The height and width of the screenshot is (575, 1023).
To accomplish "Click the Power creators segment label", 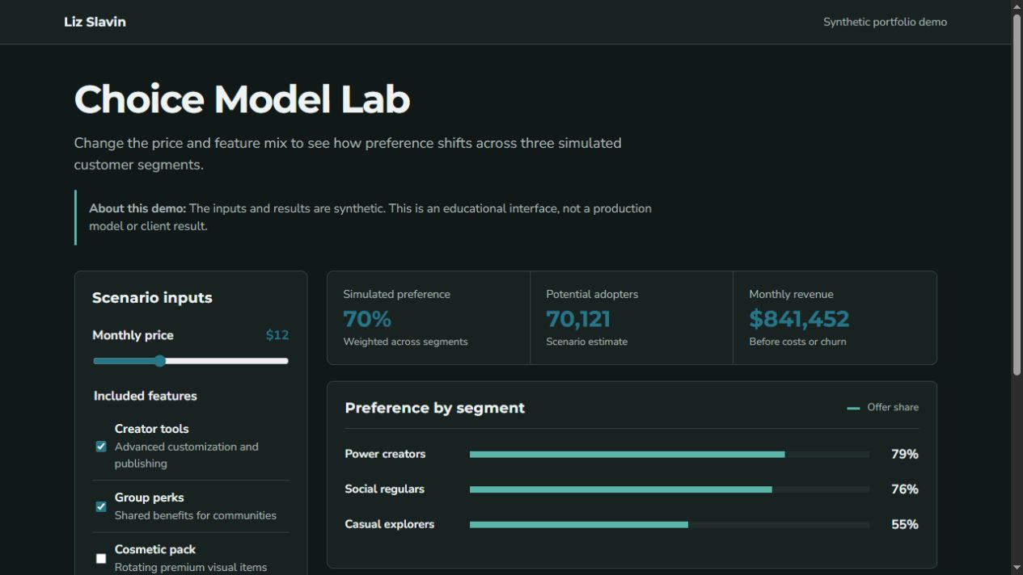I will click(x=385, y=454).
